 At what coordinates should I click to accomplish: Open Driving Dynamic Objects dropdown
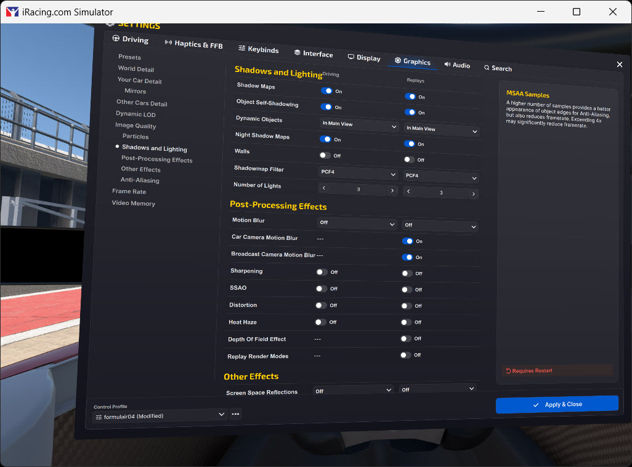[x=359, y=125]
